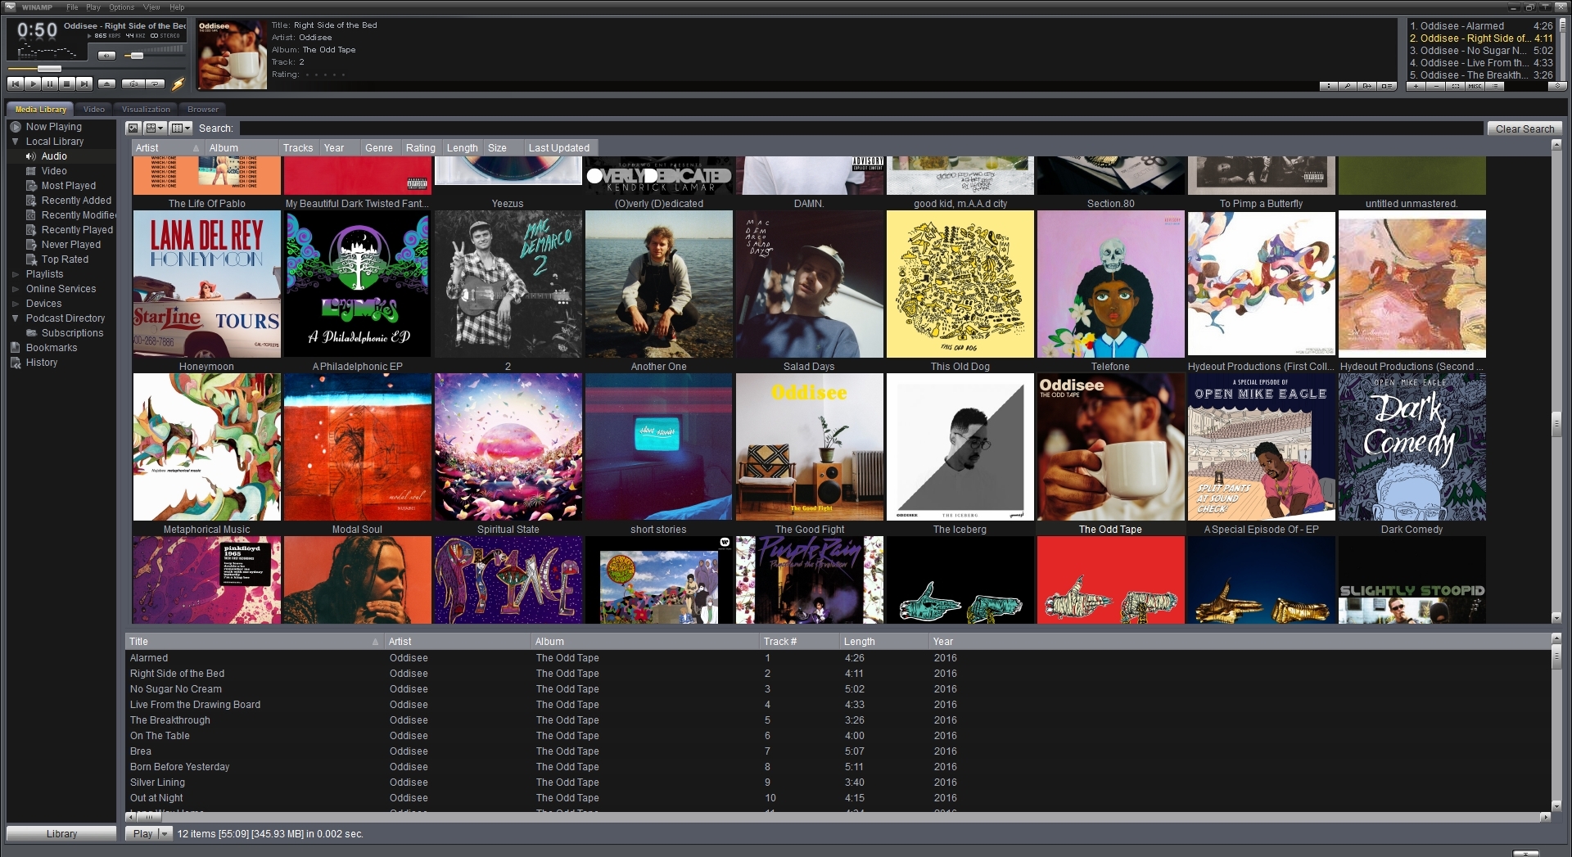
Task: Open the Help menu
Action: point(177,7)
